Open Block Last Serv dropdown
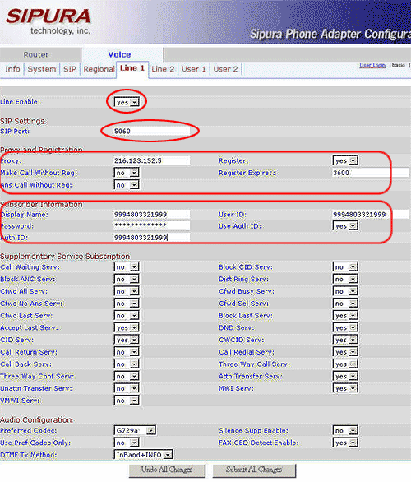411x482 pixels. (345, 315)
